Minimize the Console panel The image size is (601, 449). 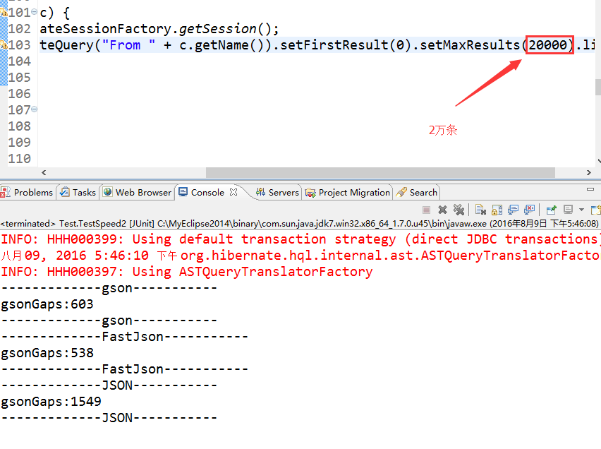tap(590, 189)
